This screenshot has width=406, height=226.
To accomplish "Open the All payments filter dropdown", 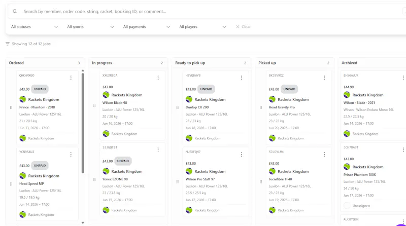I will point(147,27).
